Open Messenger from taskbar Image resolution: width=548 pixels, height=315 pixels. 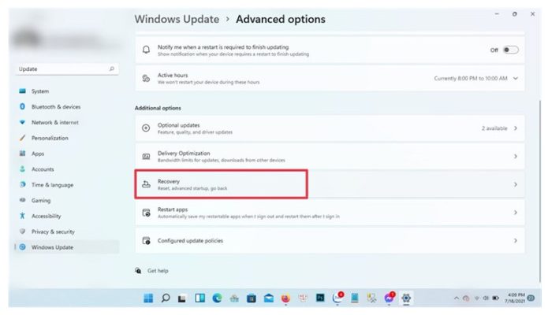click(389, 298)
